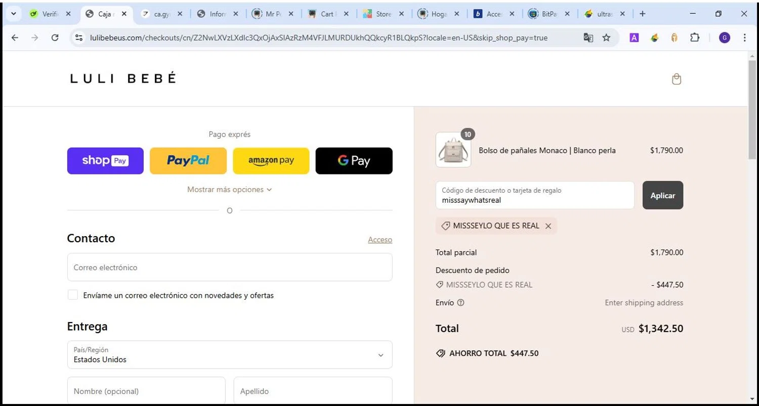Open the Chrome three-dot menu
This screenshot has width=759, height=406.
click(744, 37)
